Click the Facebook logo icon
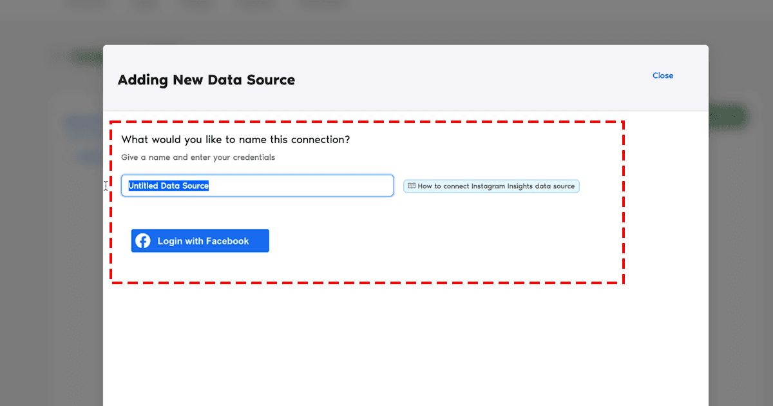The image size is (773, 406). click(x=143, y=241)
